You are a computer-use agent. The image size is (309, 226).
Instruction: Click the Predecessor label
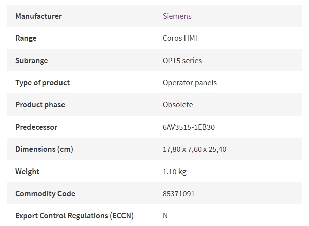(x=36, y=127)
